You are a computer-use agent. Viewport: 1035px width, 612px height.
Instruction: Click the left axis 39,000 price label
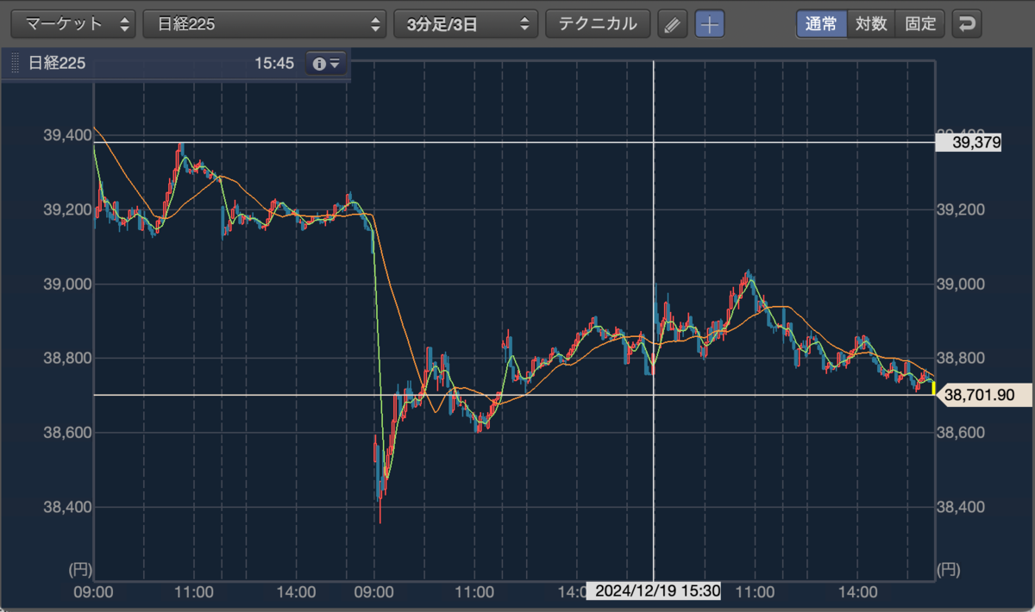tap(67, 284)
